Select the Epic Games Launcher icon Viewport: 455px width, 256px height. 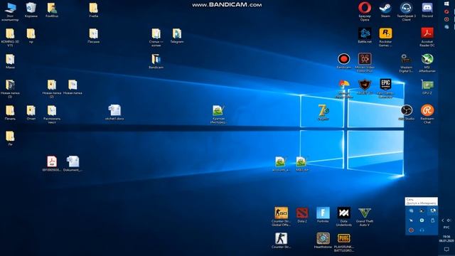pyautogui.click(x=385, y=88)
